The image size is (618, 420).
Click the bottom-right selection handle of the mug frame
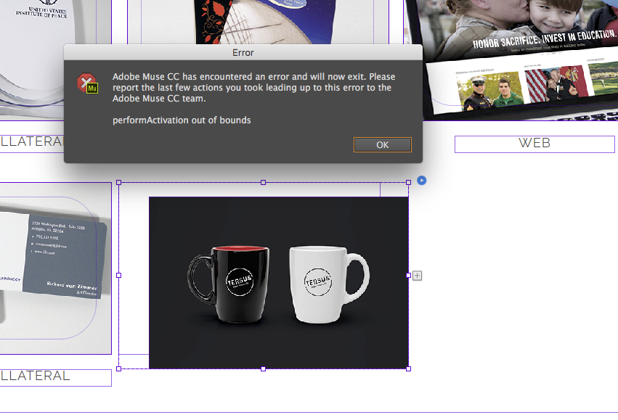point(409,368)
